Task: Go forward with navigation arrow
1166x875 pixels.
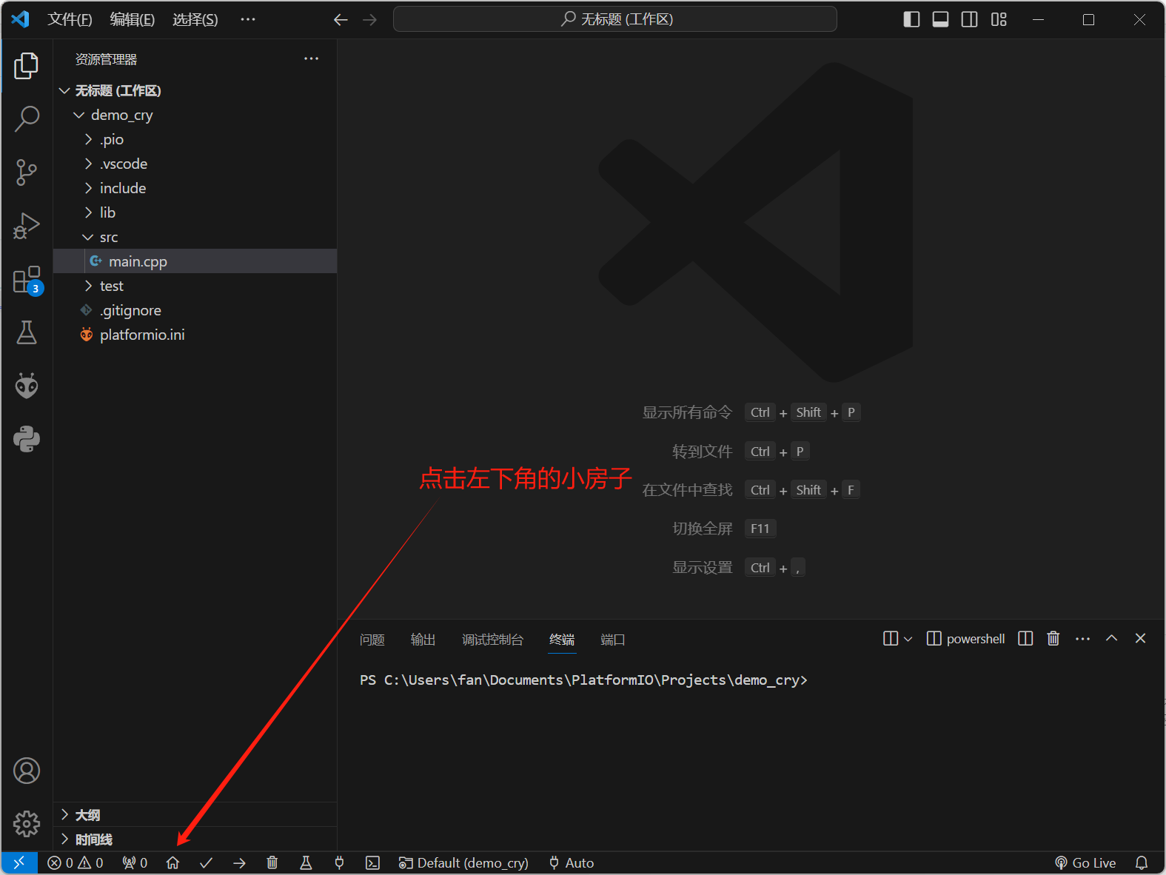Action: [x=369, y=19]
